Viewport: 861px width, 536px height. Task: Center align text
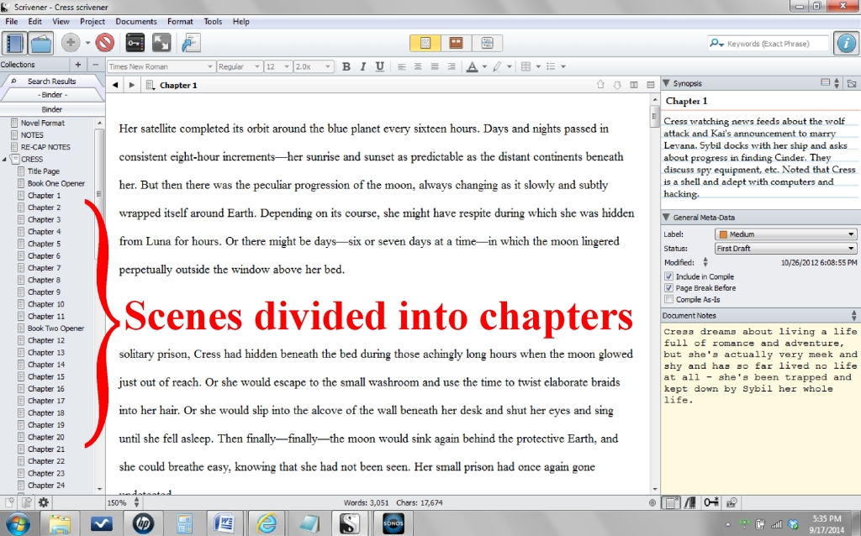[x=419, y=66]
